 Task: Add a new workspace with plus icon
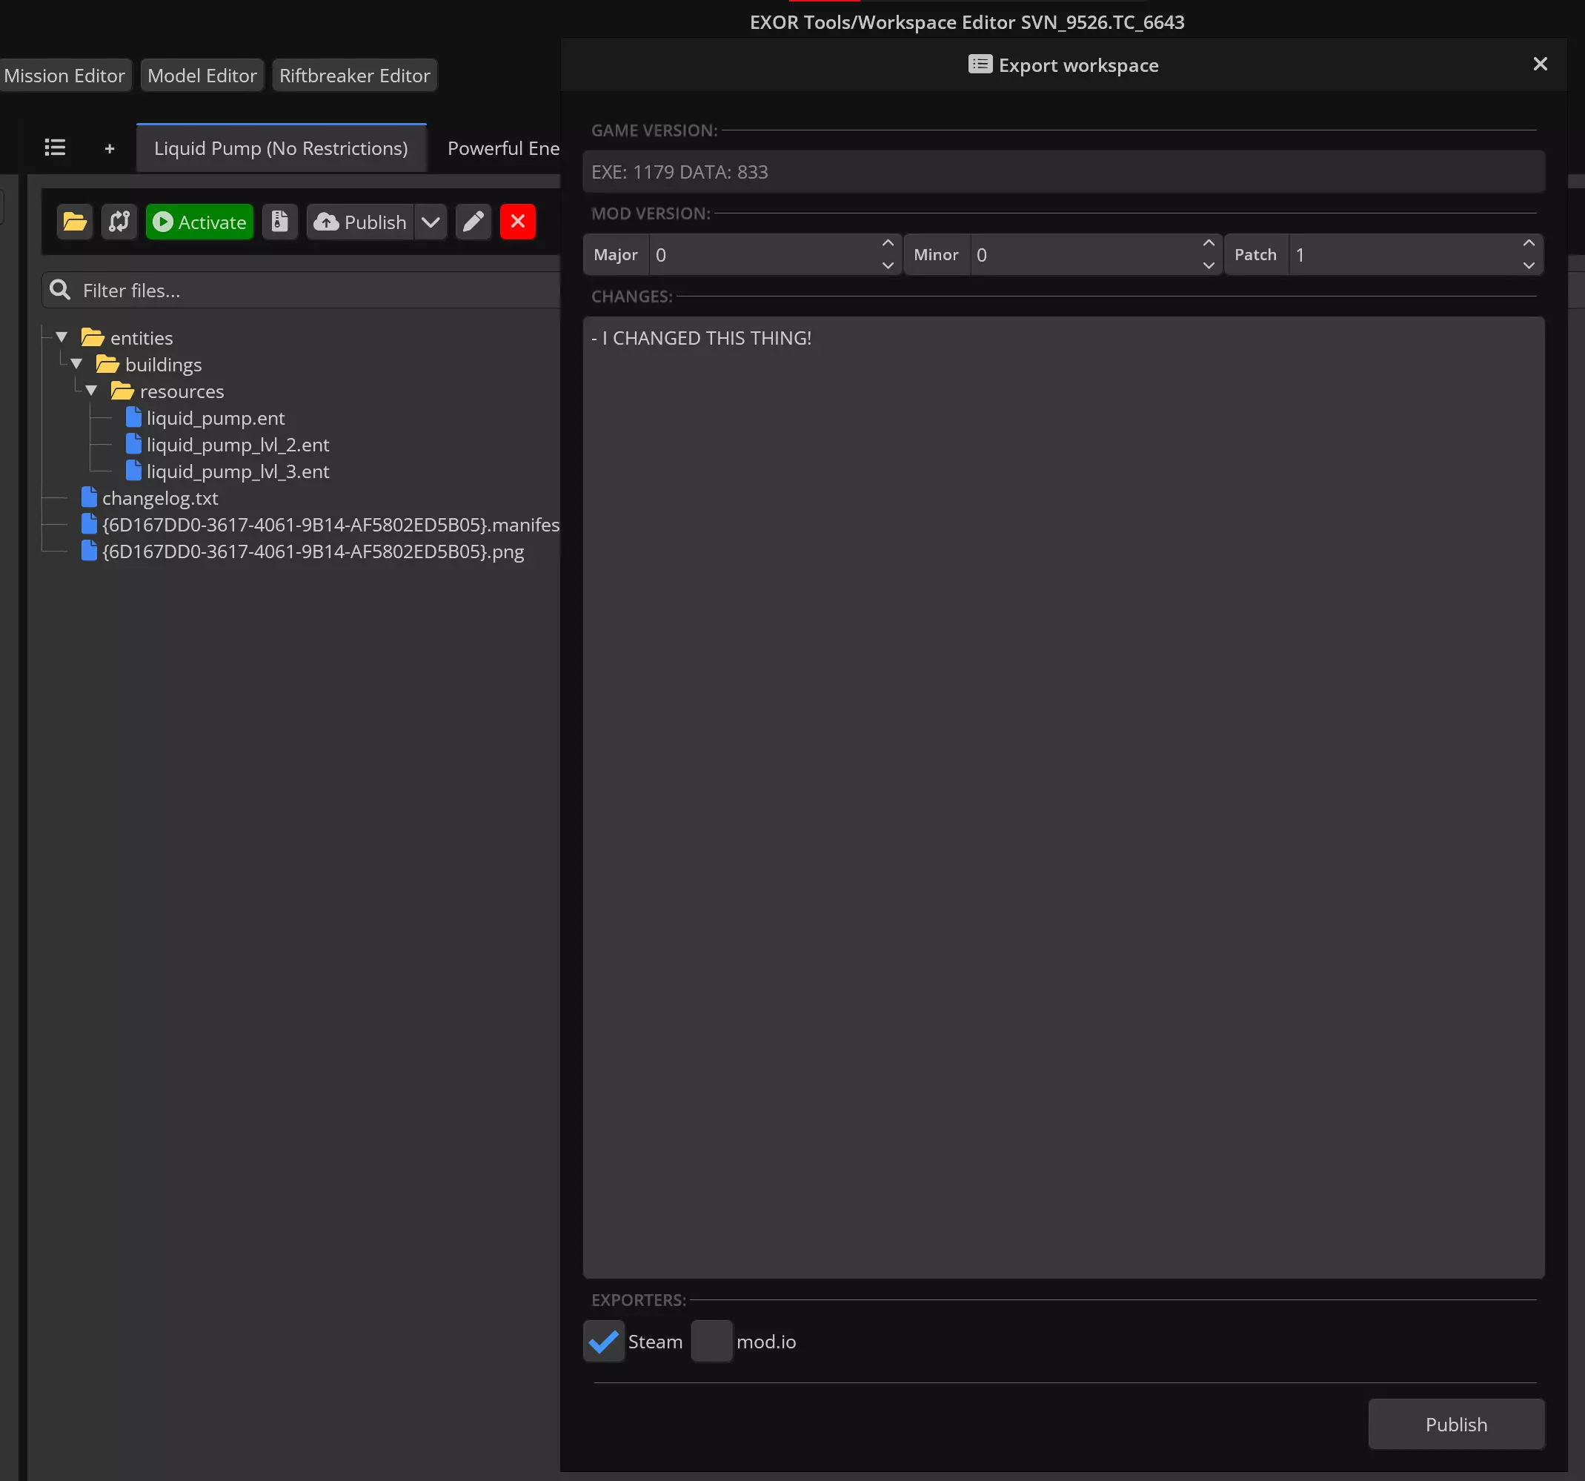(x=109, y=148)
